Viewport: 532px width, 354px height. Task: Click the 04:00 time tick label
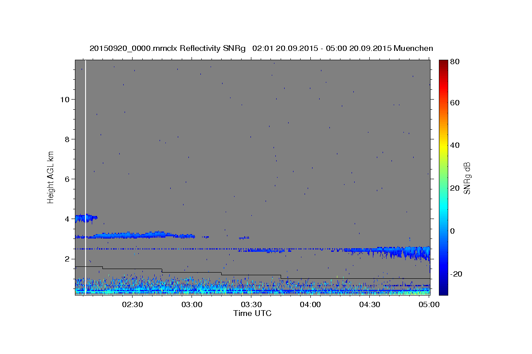pyautogui.click(x=311, y=304)
